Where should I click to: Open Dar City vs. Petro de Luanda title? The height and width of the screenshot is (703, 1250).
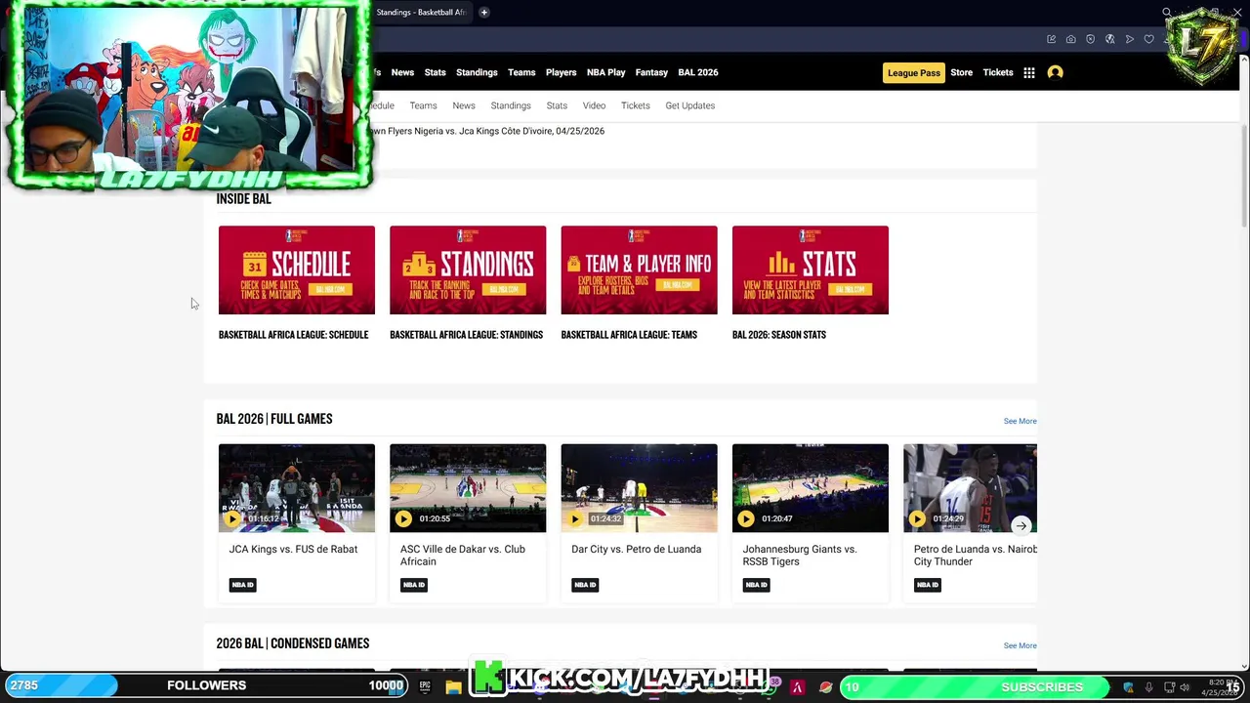coord(636,549)
